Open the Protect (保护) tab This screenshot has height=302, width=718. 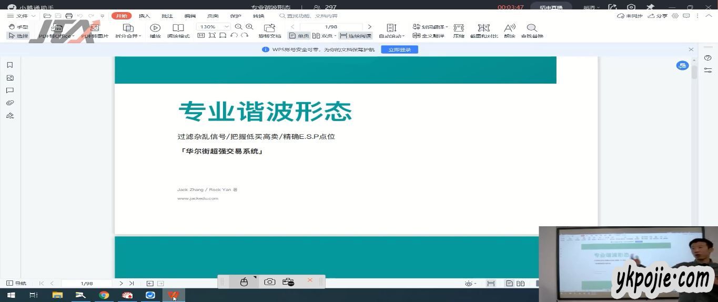pyautogui.click(x=236, y=16)
